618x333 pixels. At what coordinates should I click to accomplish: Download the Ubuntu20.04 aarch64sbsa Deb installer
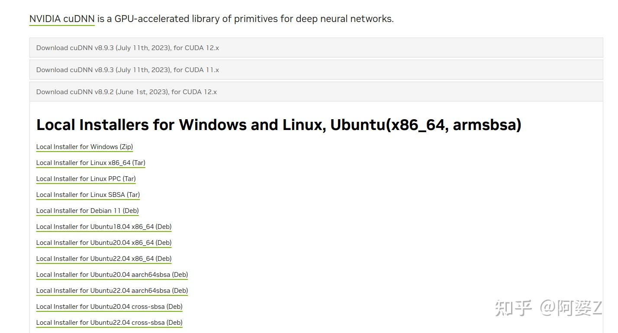[112, 274]
